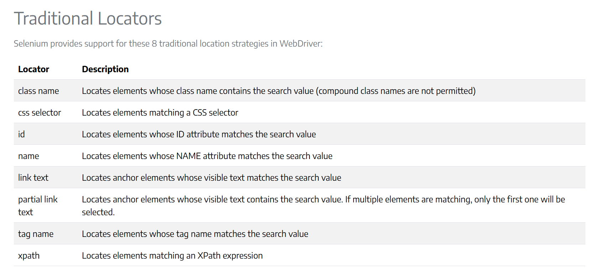Select the "id" locator cell

(22, 134)
